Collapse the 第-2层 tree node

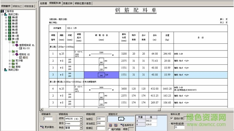point(6,39)
